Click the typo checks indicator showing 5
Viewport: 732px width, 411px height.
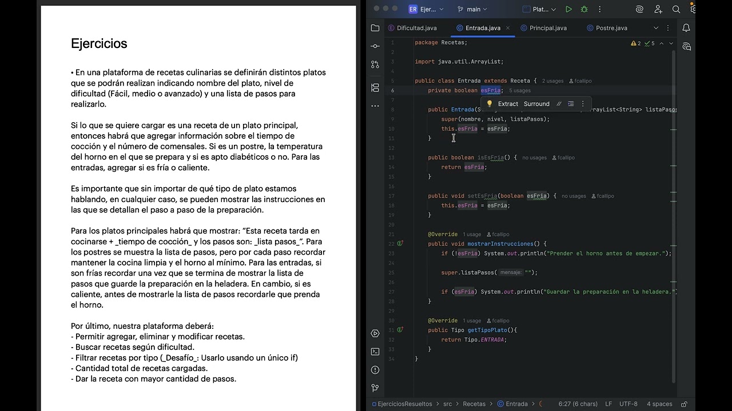[650, 43]
